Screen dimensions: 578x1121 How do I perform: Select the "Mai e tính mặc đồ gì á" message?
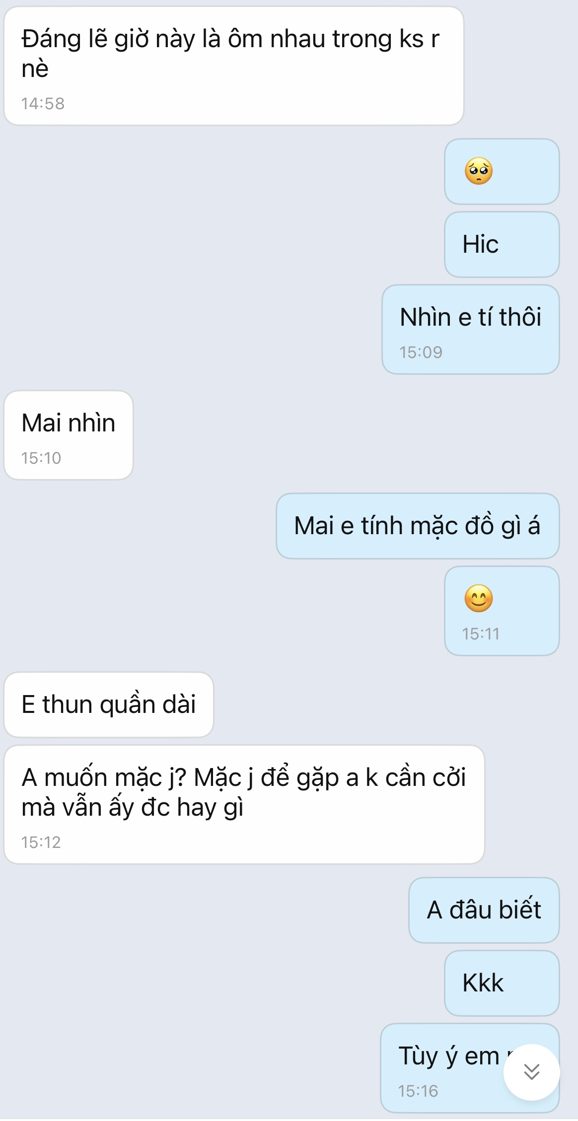click(418, 526)
